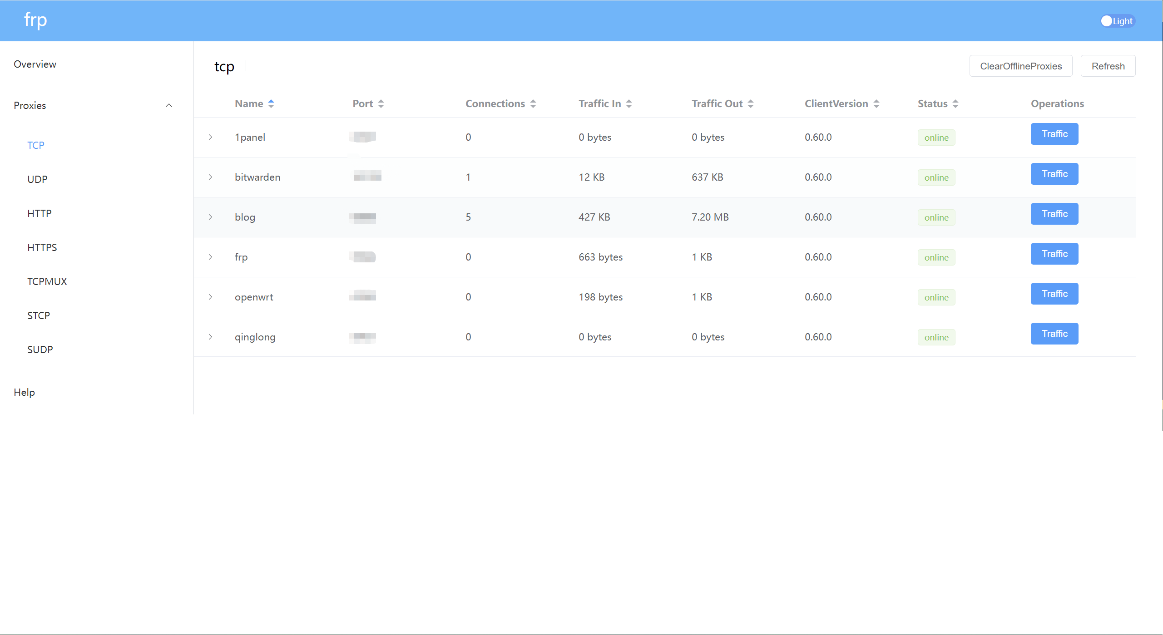This screenshot has height=635, width=1163.
Task: Sort by Traffic In sort arrows
Action: coord(629,104)
